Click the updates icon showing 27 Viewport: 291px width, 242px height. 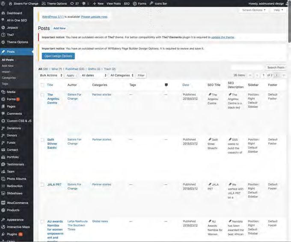[x=72, y=3]
